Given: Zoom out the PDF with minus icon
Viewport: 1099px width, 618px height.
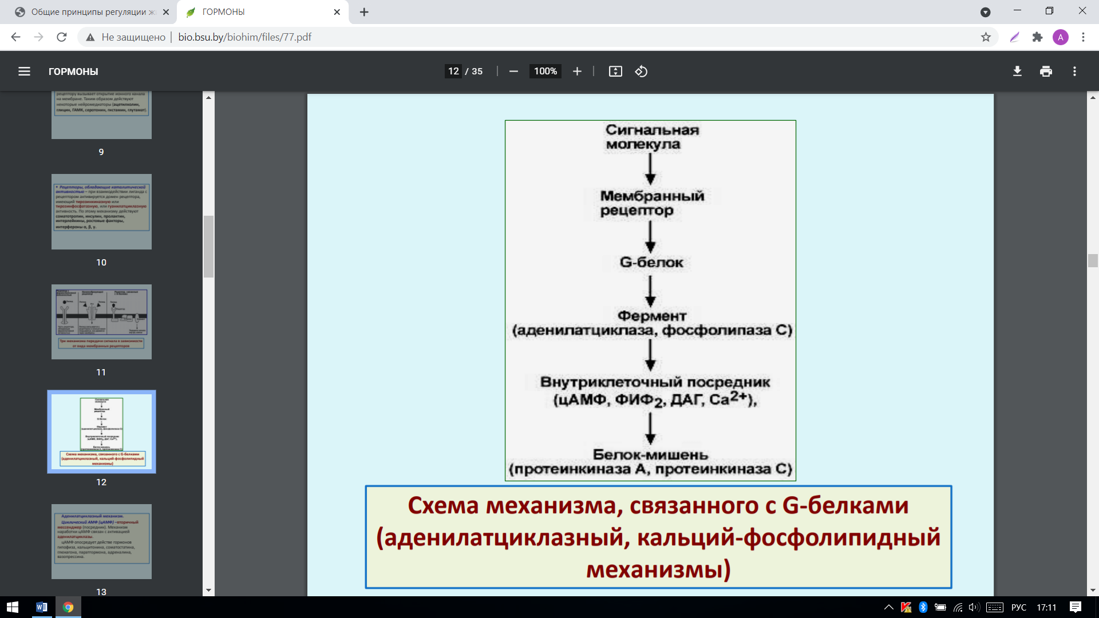Looking at the screenshot, I should [513, 72].
